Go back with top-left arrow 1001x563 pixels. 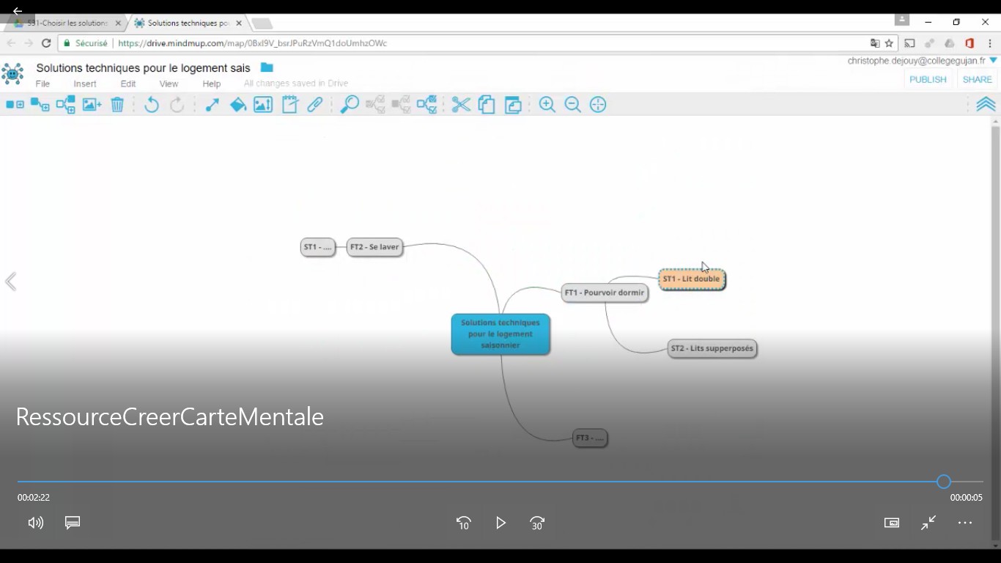coord(17,11)
